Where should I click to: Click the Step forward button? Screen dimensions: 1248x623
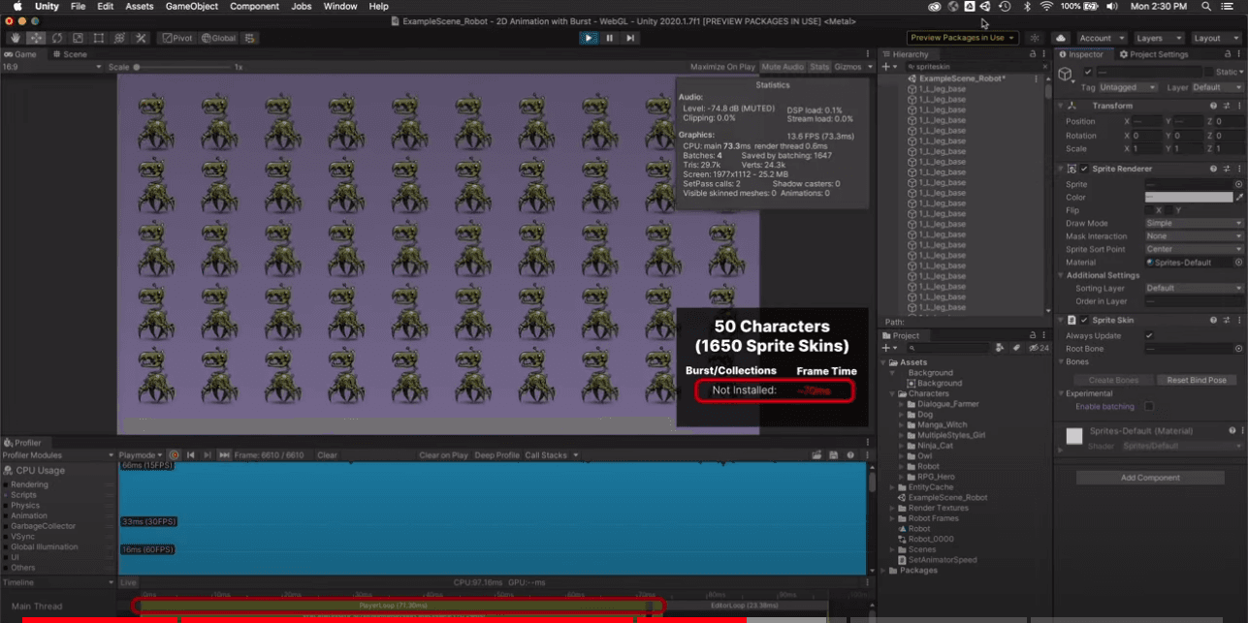(x=630, y=38)
